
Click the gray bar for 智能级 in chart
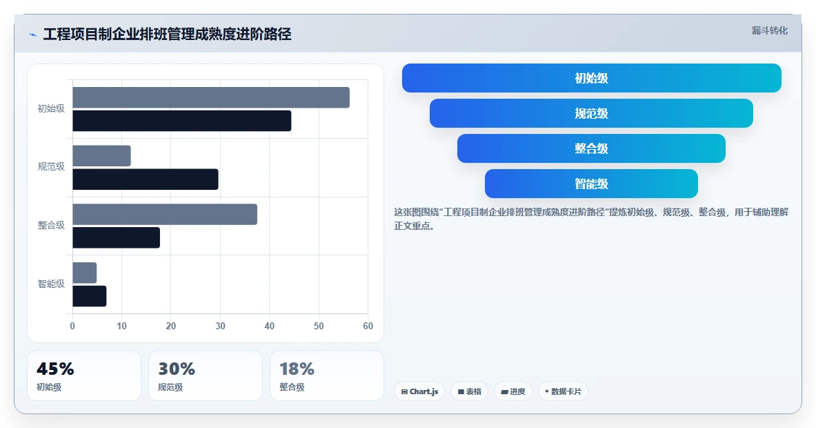coord(84,273)
